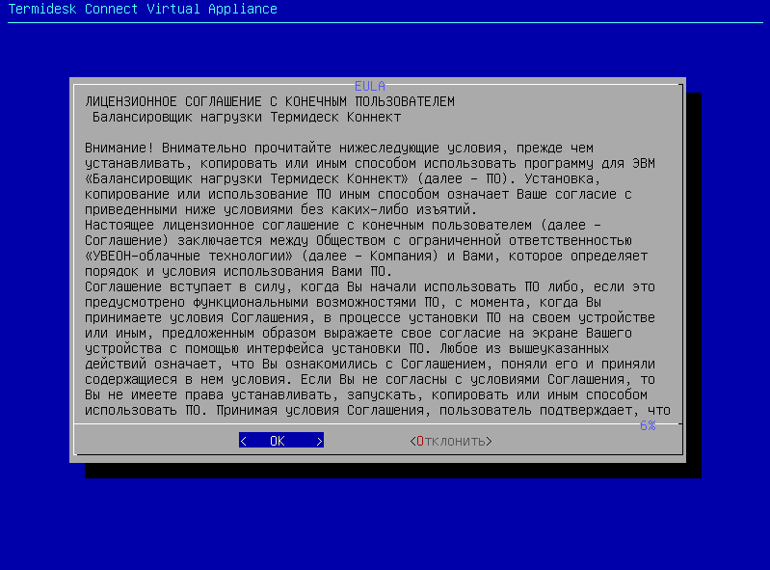The image size is (770, 570).
Task: Click the line starting действий означает, что Вы ознакомились
Action: click(370, 365)
